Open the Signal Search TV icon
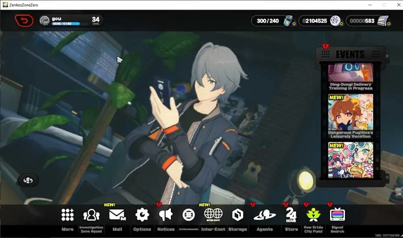 337,214
